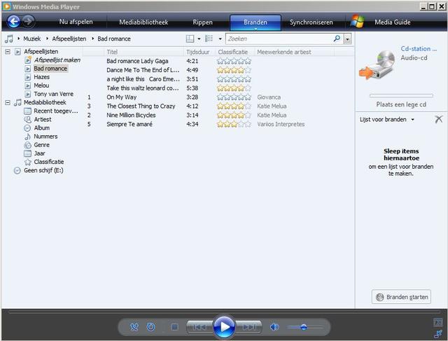Click the back navigation arrow
This screenshot has height=341, width=448.
click(x=13, y=22)
